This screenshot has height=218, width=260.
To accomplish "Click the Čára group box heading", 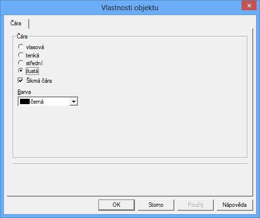I will 22,36.
